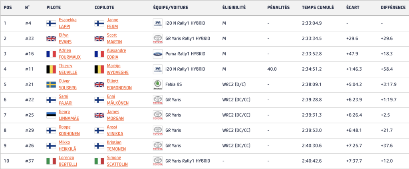409x169 pixels.
Task: Click the French flag beside Adrien Fourmaux
Action: tap(51, 54)
